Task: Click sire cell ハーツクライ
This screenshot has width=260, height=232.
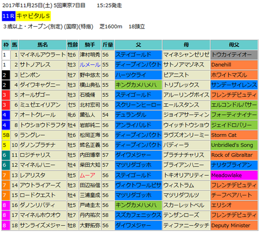Action: pos(138,75)
